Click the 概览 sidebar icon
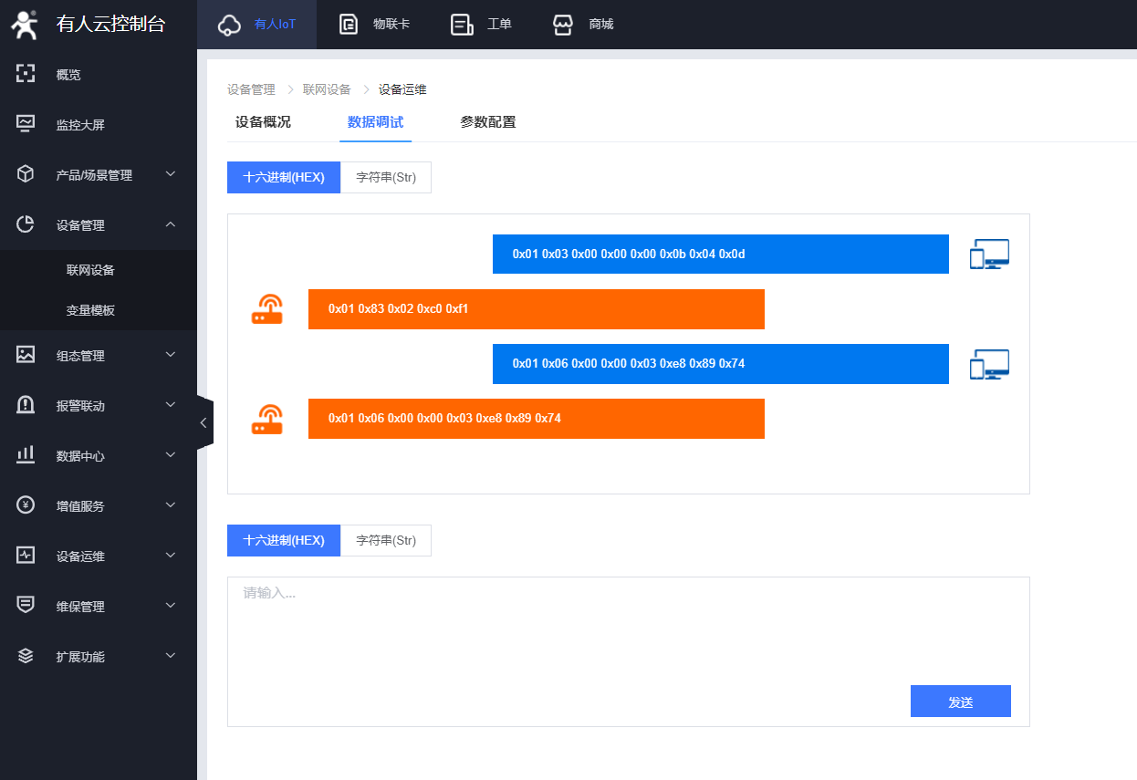Image resolution: width=1137 pixels, height=780 pixels. (x=26, y=74)
